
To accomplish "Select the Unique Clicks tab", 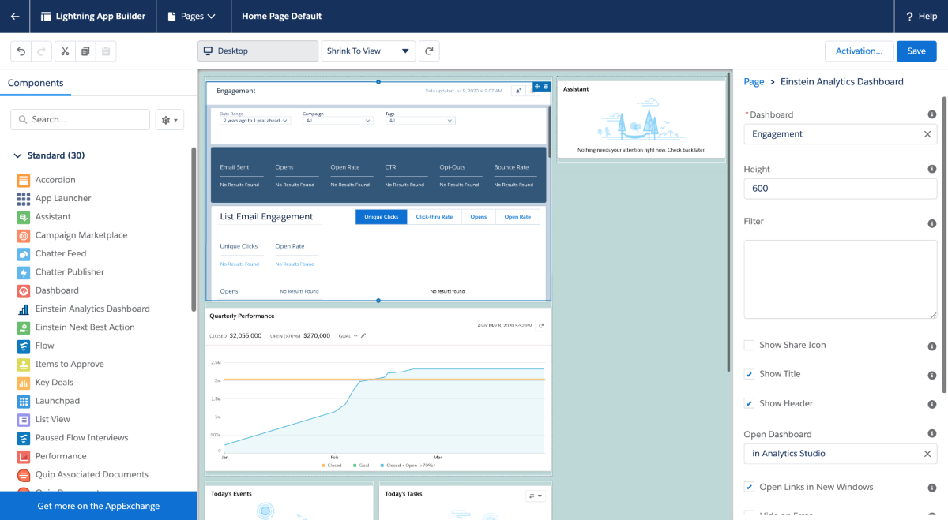I will coord(381,217).
